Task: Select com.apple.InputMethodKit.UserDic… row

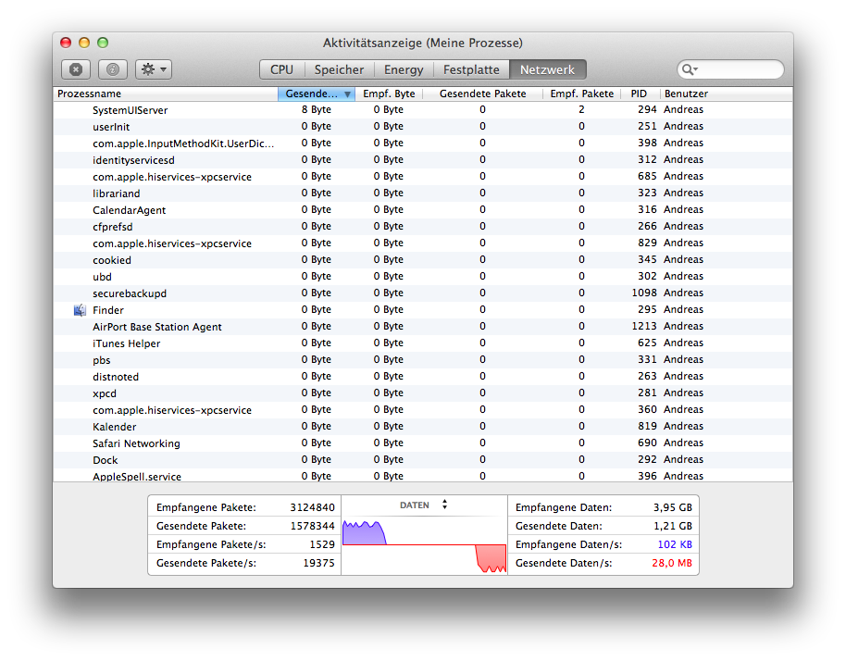Action: [423, 143]
